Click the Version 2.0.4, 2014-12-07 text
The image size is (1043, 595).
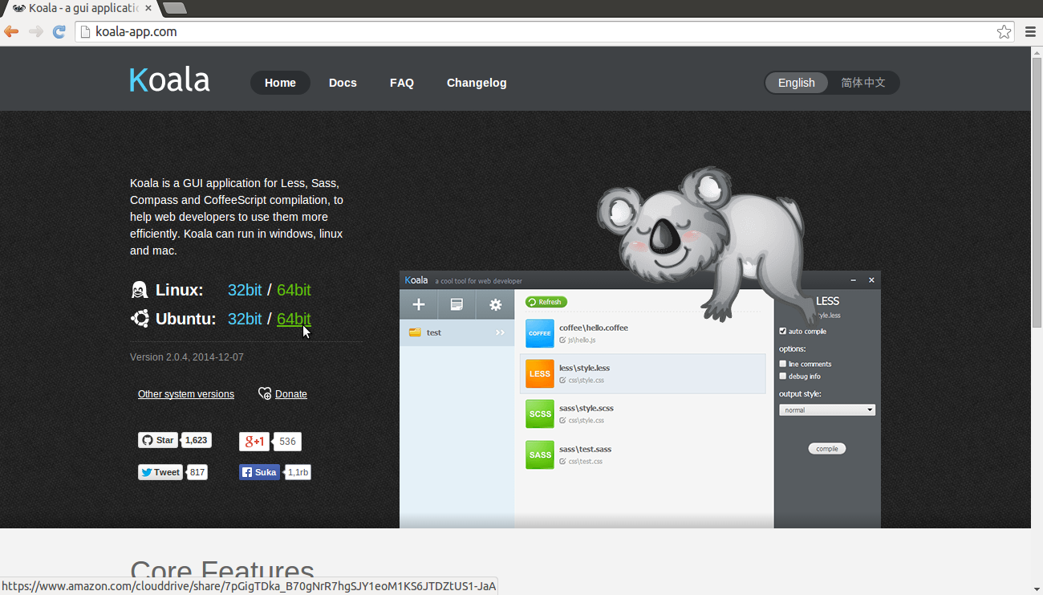coord(187,357)
